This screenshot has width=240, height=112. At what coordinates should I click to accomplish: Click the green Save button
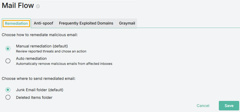(229, 106)
